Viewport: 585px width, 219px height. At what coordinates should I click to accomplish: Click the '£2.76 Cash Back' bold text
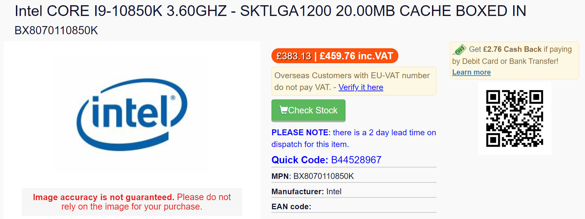tap(512, 49)
